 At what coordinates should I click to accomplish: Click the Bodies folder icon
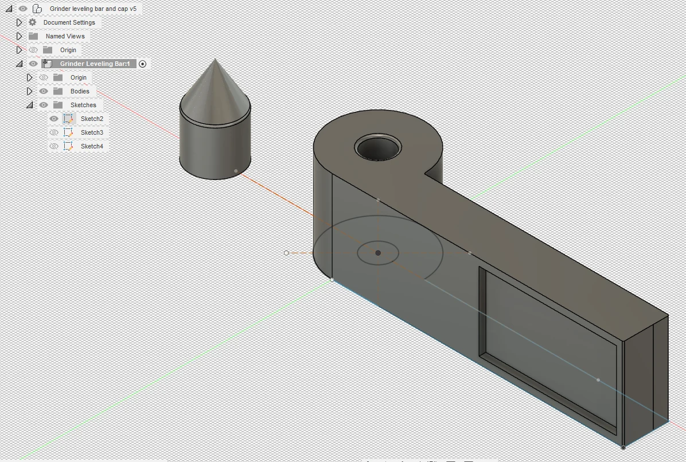[x=58, y=91]
